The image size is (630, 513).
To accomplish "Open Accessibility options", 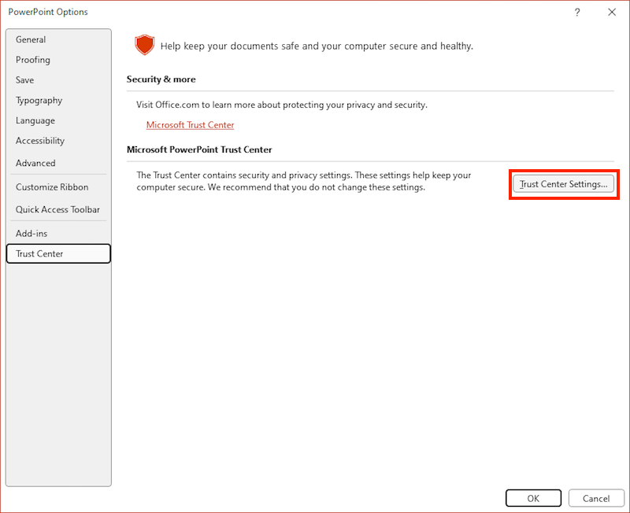I will tap(58, 141).
